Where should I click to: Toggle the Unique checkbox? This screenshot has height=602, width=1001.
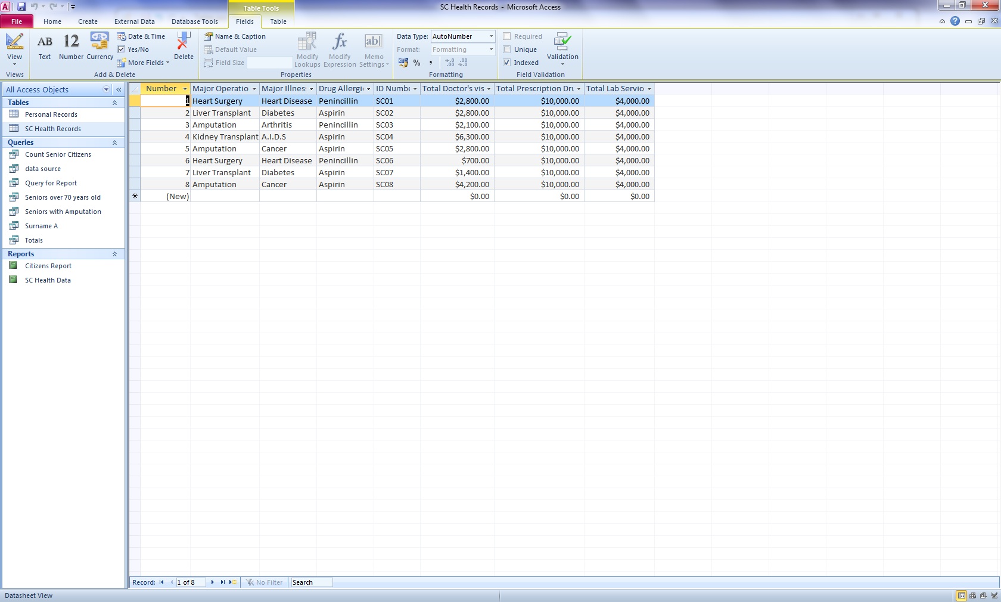507,49
